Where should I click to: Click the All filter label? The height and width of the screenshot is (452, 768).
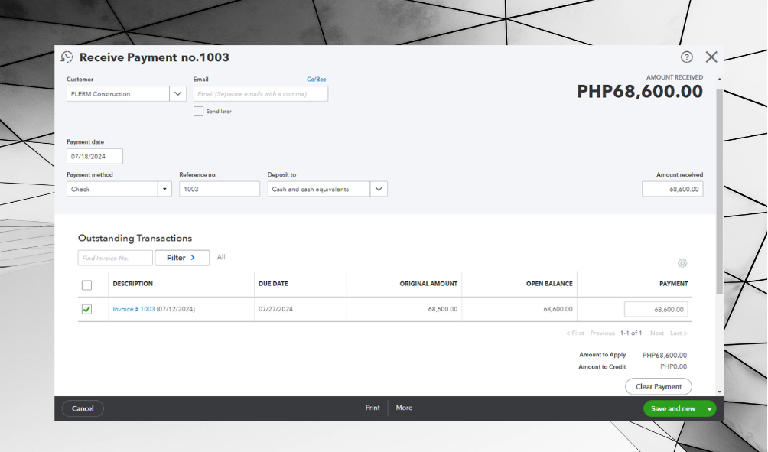point(221,257)
